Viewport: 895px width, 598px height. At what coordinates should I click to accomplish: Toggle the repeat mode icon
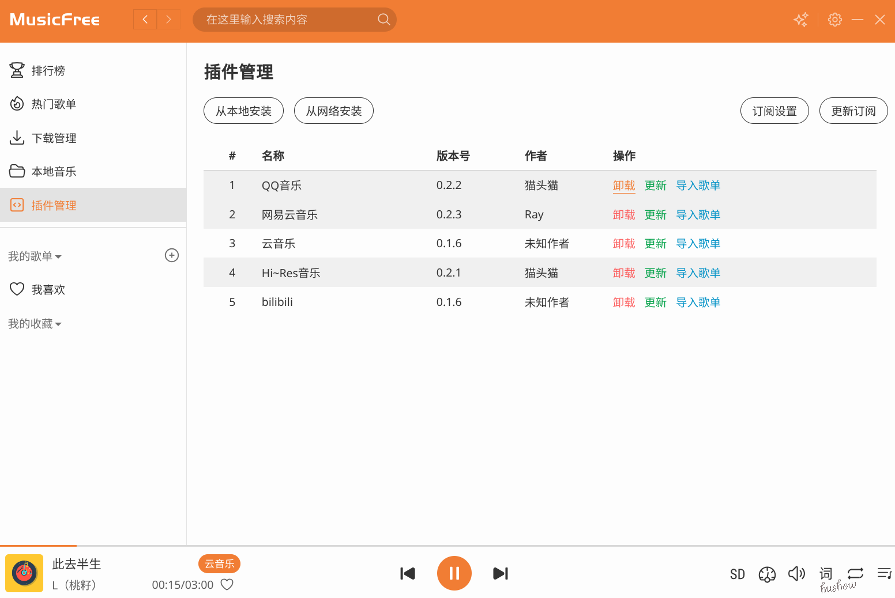(x=855, y=573)
